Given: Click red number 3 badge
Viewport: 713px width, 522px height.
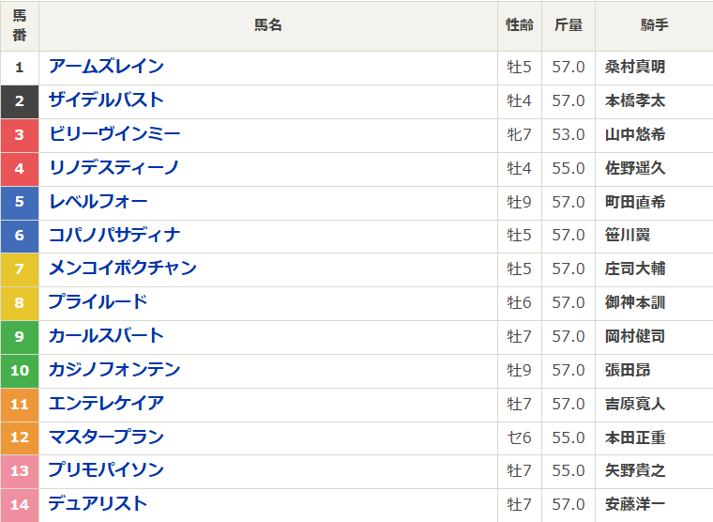Looking at the screenshot, I should (x=20, y=134).
